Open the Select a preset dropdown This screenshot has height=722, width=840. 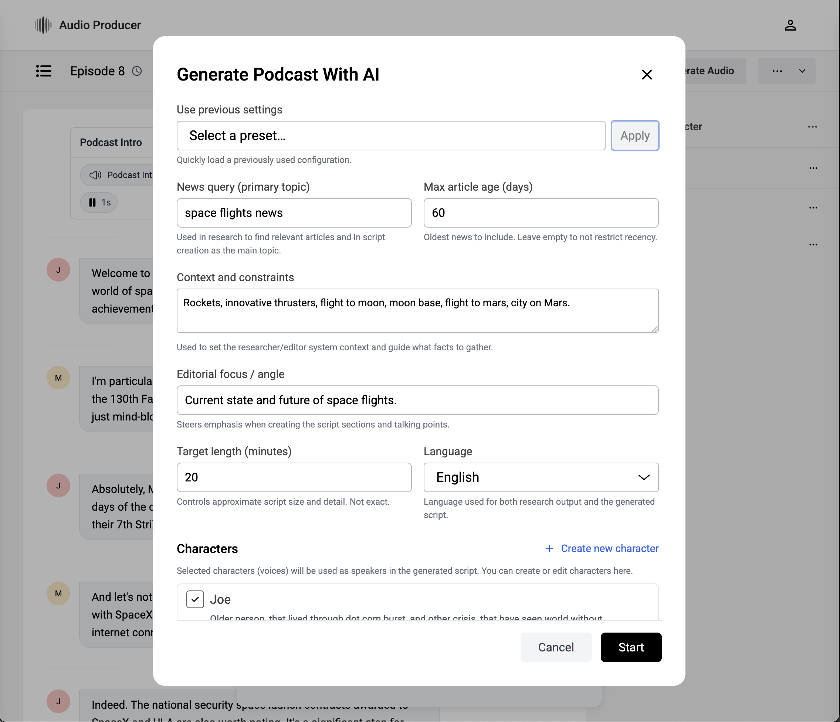pos(390,135)
